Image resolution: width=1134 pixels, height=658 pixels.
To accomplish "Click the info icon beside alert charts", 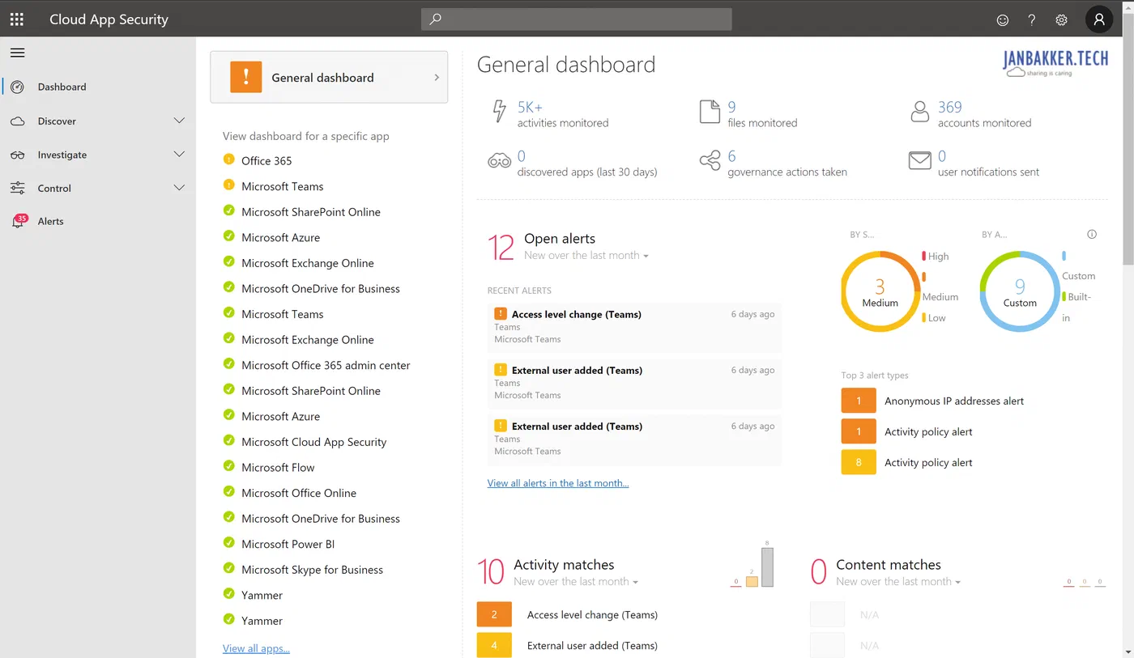I will pos(1092,235).
